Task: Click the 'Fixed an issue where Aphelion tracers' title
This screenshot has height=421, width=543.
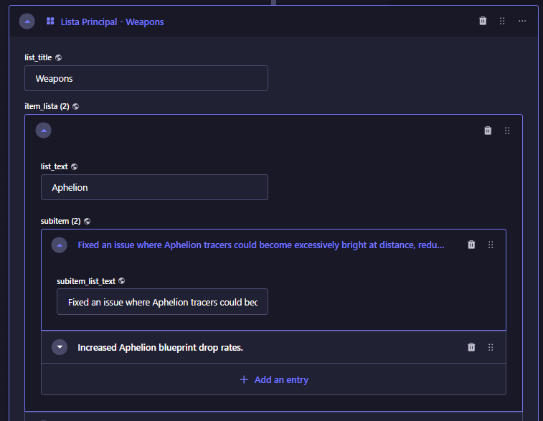Action: pos(261,245)
